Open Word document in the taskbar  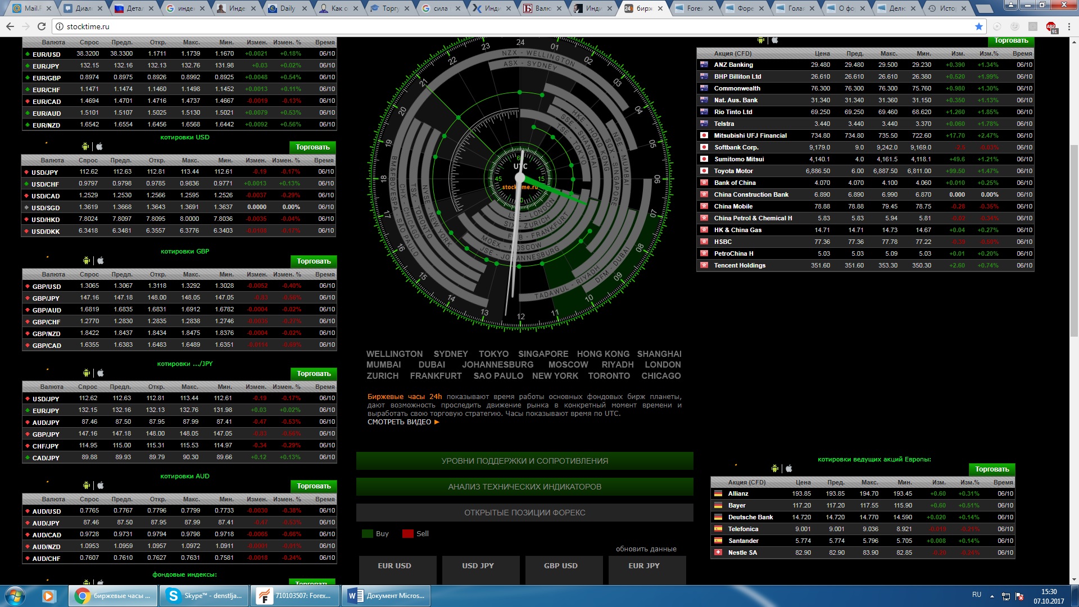pos(387,596)
